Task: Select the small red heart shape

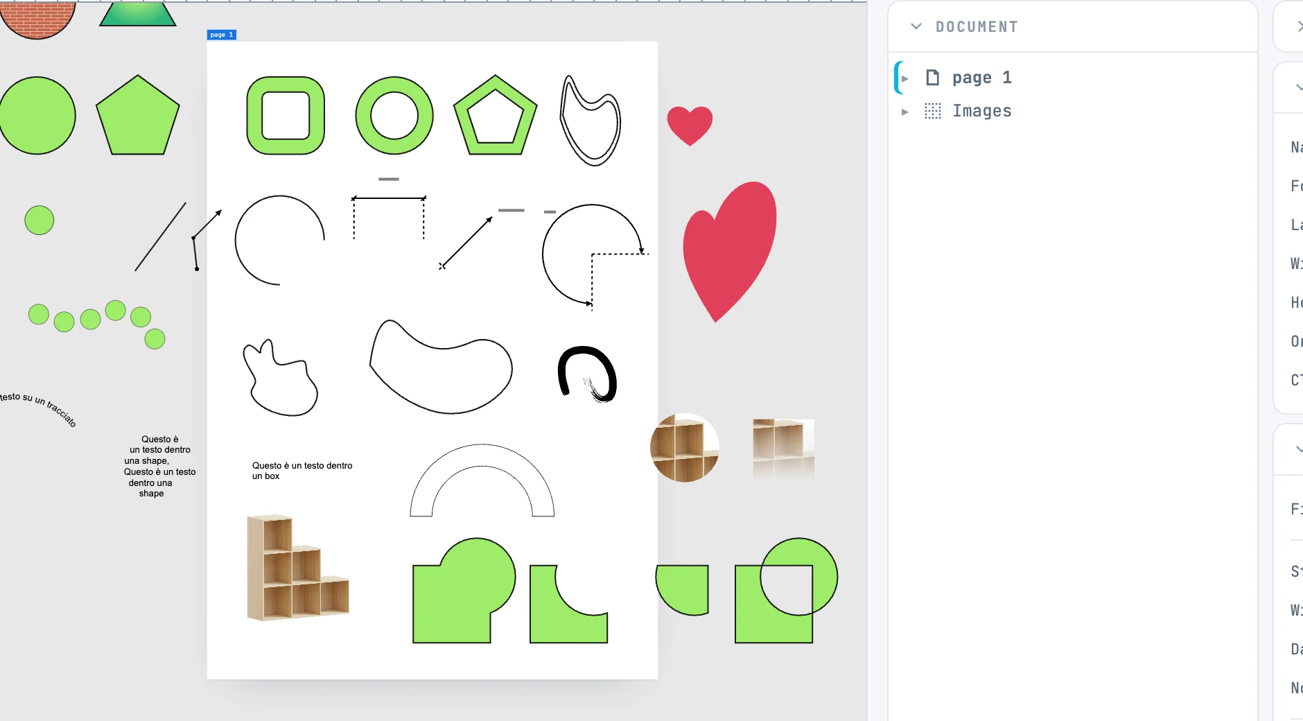Action: pos(690,125)
